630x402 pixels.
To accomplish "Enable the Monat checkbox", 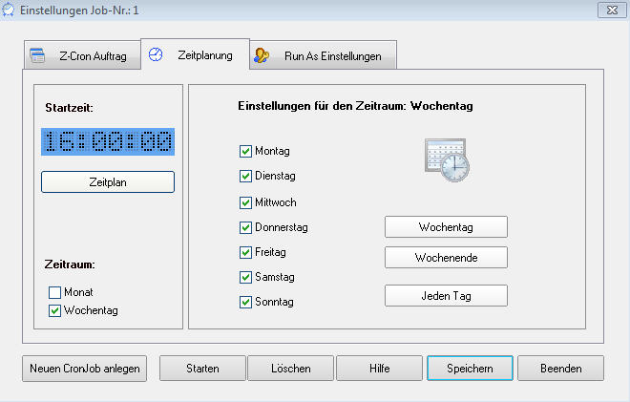I will [54, 292].
